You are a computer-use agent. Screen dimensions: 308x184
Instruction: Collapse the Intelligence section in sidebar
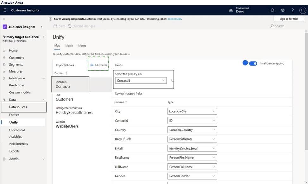[43, 78]
